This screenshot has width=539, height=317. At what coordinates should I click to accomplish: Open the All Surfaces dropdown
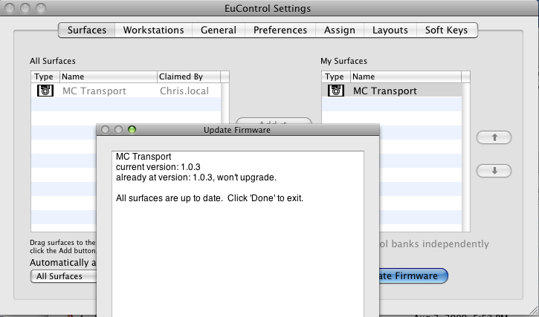click(64, 276)
